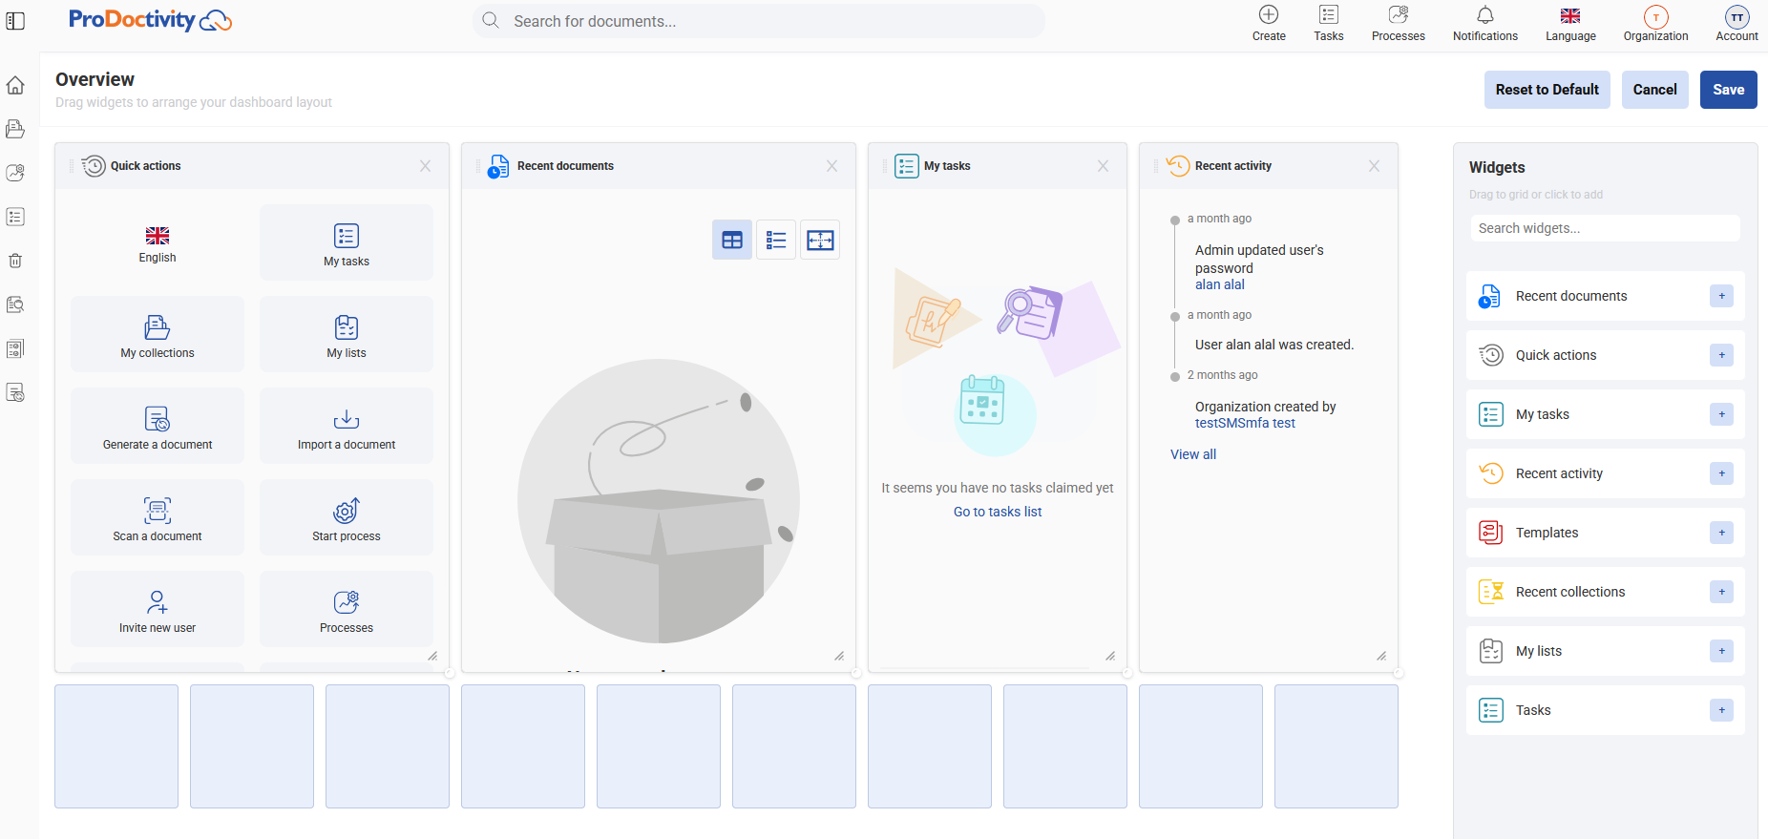Open the trash bin sidebar icon

click(15, 261)
